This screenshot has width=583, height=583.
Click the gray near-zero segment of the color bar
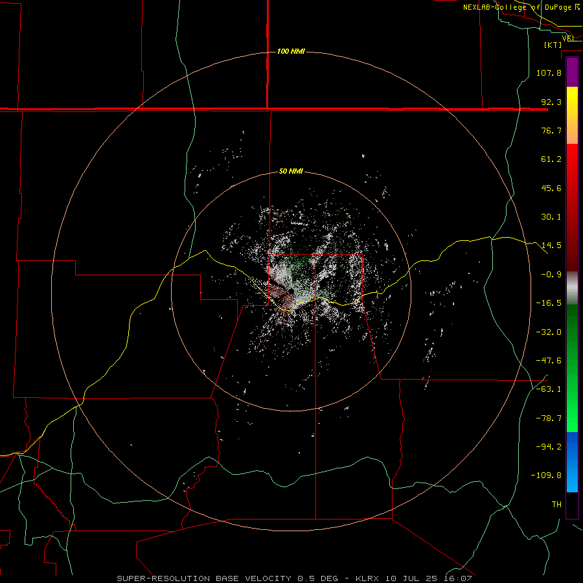572,288
